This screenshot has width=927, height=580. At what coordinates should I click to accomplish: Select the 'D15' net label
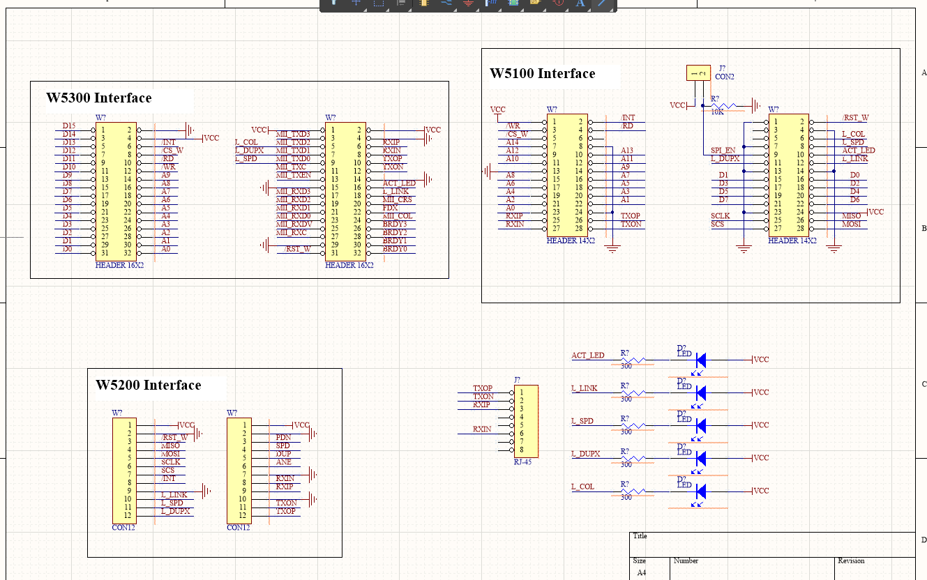point(69,125)
